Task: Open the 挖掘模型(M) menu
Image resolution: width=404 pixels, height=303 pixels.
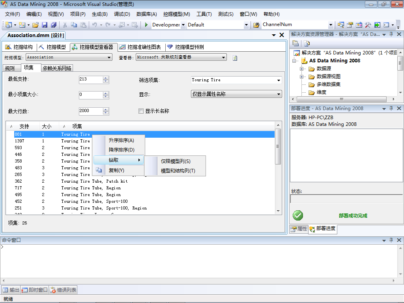Action: (177, 14)
